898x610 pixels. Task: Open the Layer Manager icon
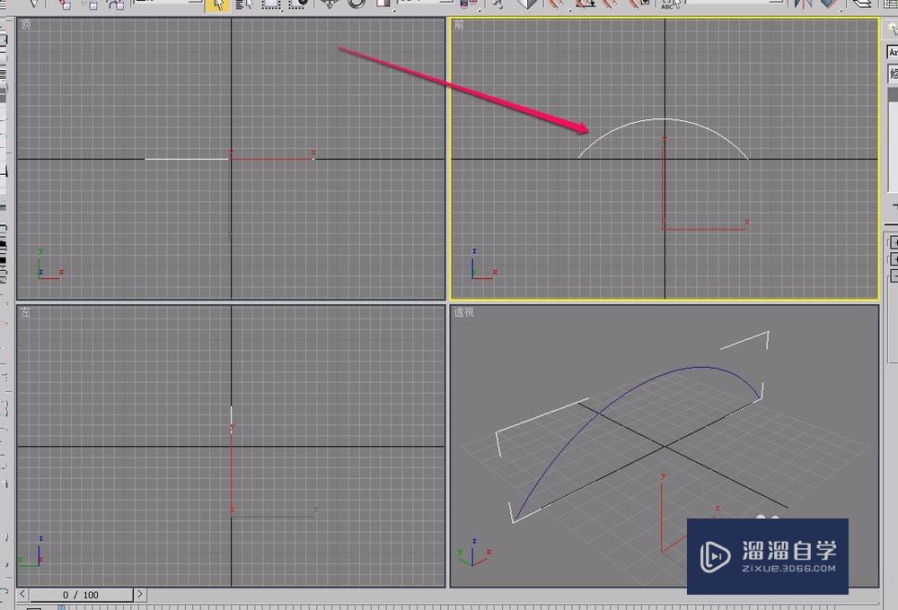coord(862,4)
